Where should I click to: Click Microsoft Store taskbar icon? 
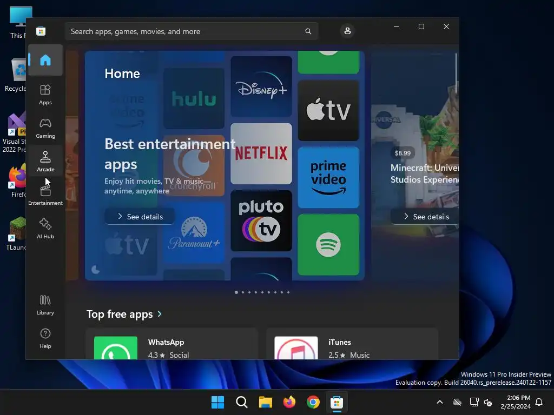(x=337, y=402)
